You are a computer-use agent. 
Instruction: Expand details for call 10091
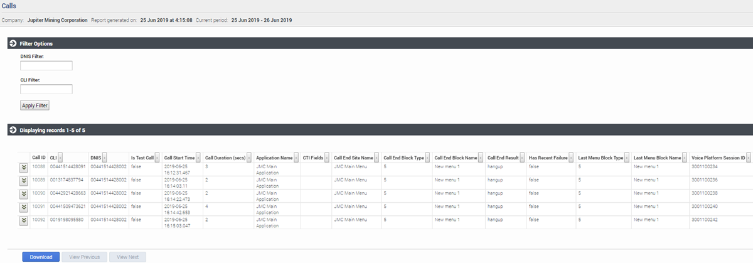click(x=24, y=207)
